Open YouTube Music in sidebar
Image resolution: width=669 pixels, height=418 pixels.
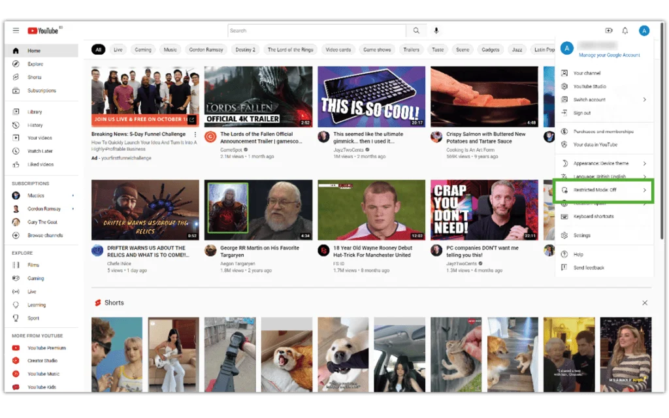[x=42, y=374]
